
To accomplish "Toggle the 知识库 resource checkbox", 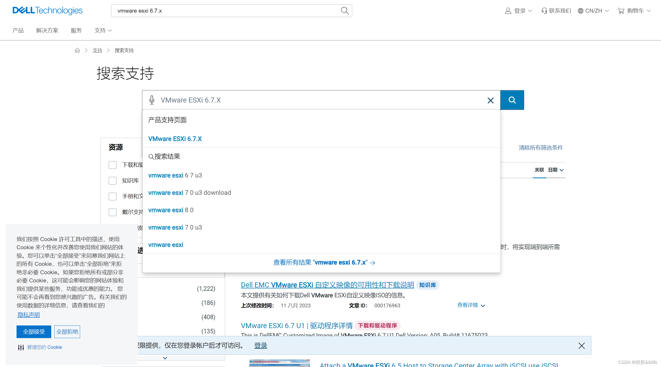I will tap(112, 181).
